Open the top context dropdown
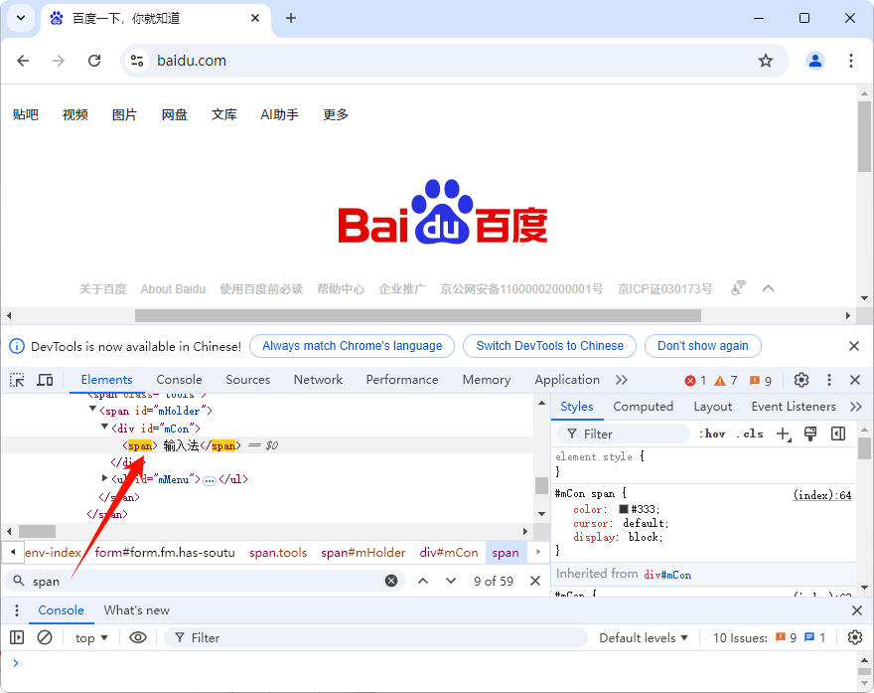Viewport: 874px width, 693px height. [91, 637]
